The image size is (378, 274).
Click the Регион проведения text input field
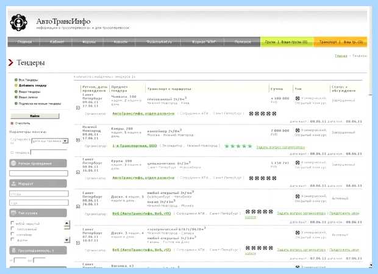click(x=38, y=173)
